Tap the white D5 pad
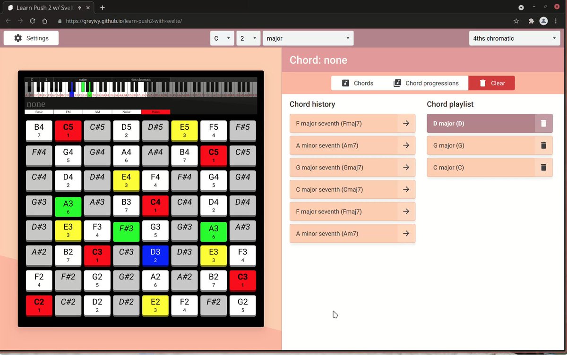 126,130
